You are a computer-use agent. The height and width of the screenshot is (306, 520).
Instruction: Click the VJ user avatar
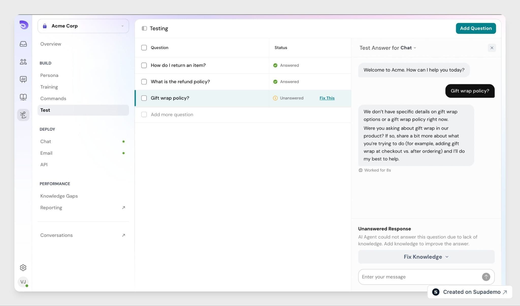point(23,282)
